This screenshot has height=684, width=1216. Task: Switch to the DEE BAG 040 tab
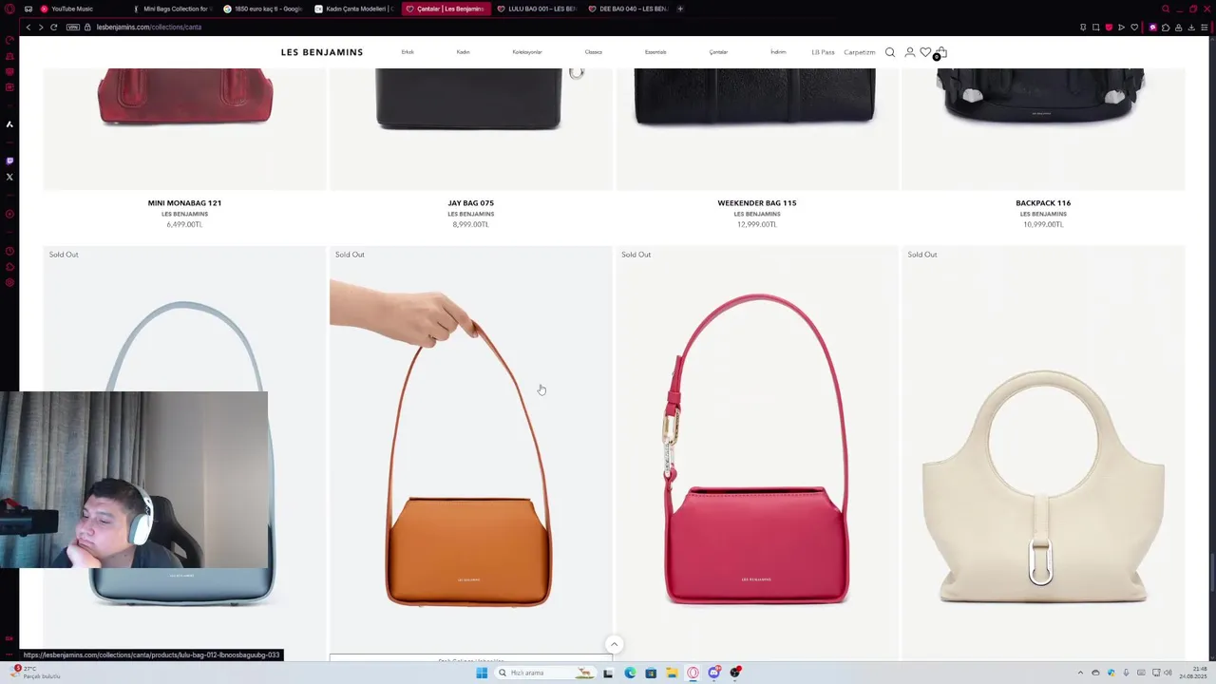[x=627, y=9]
